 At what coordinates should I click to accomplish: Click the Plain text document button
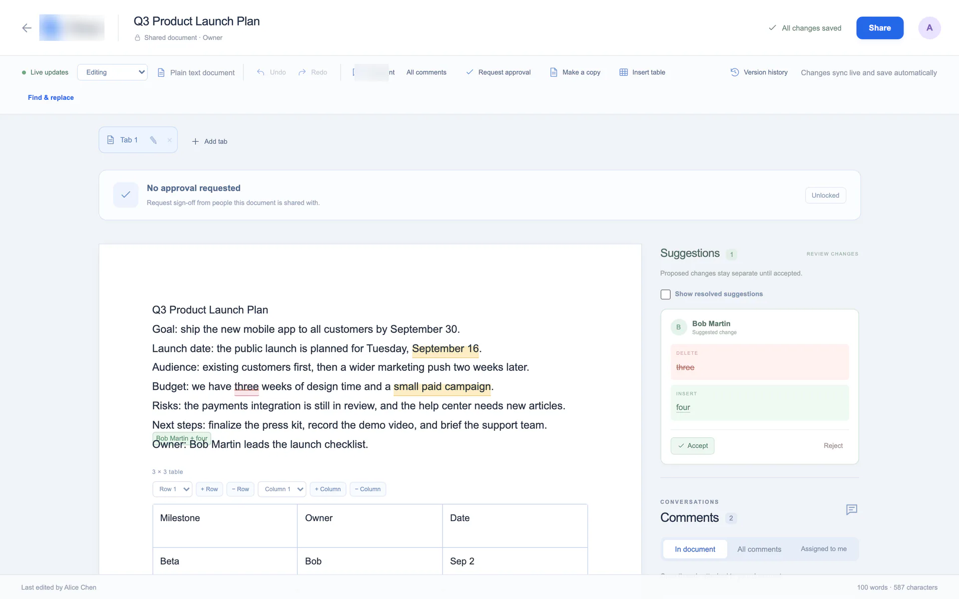tap(196, 72)
